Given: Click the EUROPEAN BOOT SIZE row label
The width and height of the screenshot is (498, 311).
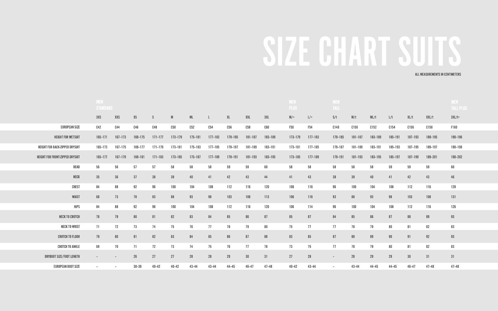Looking at the screenshot, I should [x=67, y=267].
